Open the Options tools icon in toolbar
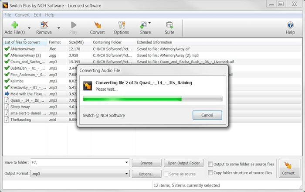 click(x=122, y=25)
